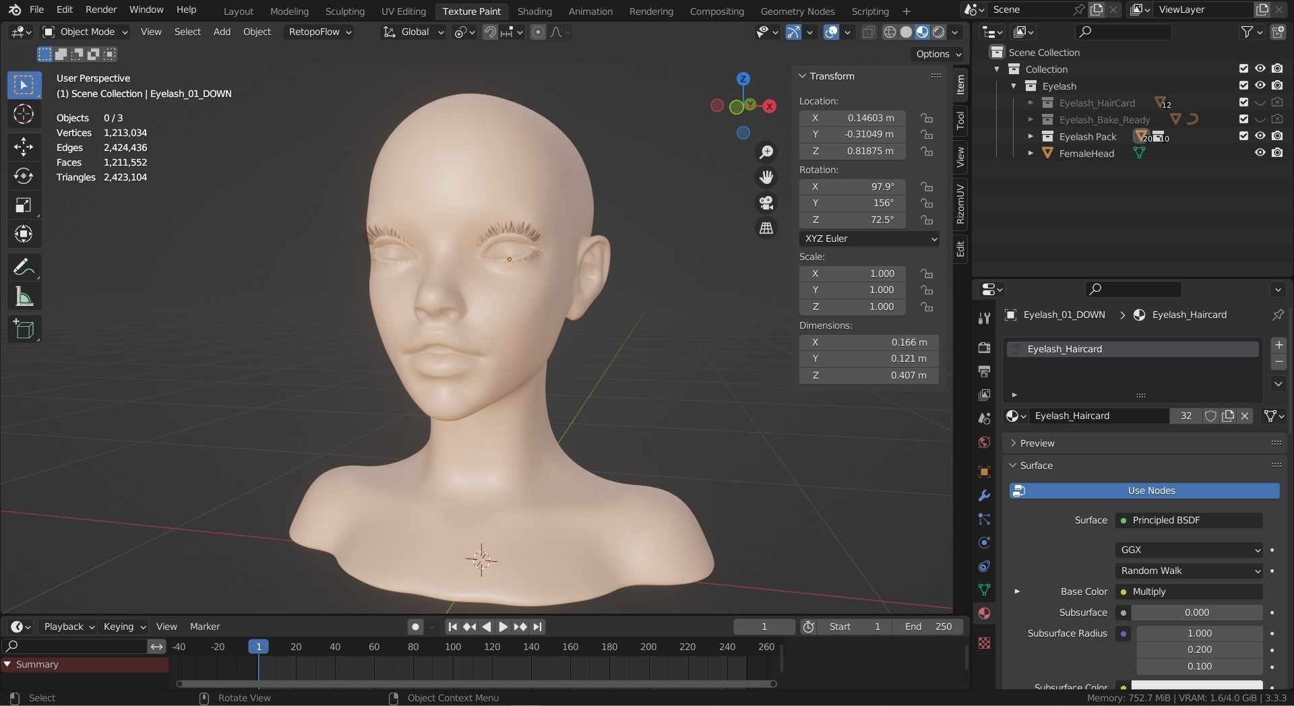Screen dimensions: 1294x706
Task: Open the Tool properties tab icon
Action: pyautogui.click(x=984, y=318)
